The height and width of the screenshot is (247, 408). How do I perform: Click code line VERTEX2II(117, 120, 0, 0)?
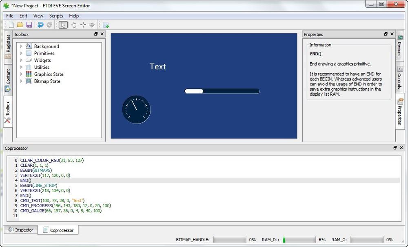click(x=45, y=175)
